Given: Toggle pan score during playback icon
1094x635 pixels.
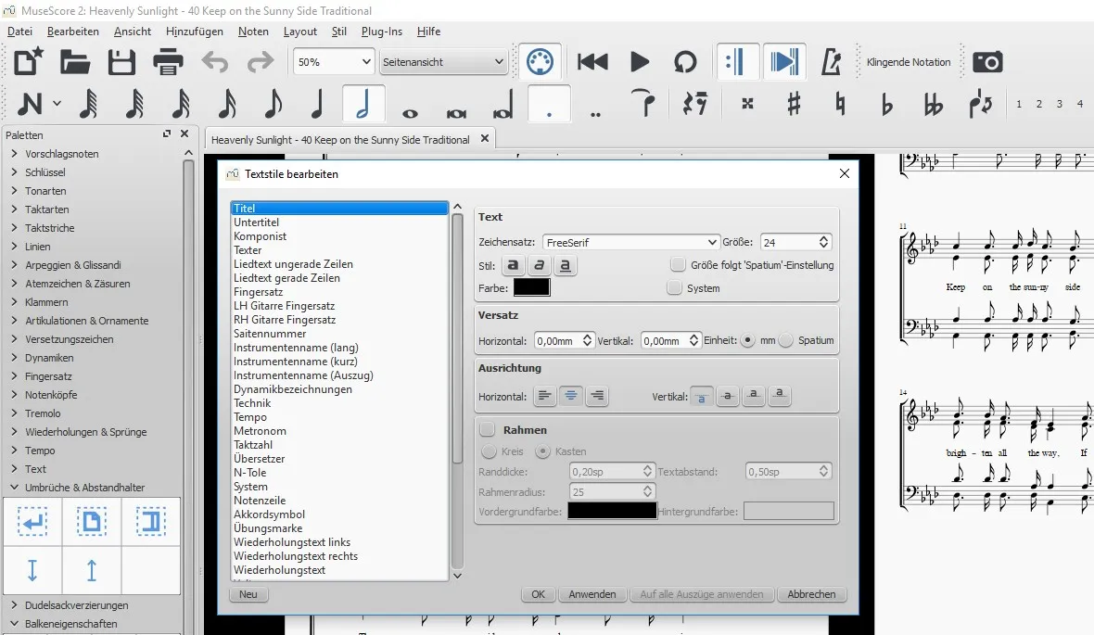Looking at the screenshot, I should [784, 61].
